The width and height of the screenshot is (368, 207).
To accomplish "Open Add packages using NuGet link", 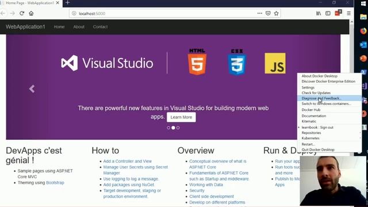I will pos(129,185).
